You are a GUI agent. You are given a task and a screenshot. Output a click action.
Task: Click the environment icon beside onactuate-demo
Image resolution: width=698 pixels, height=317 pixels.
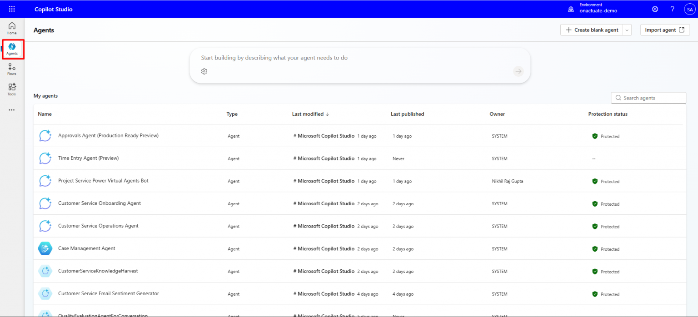[x=571, y=9]
